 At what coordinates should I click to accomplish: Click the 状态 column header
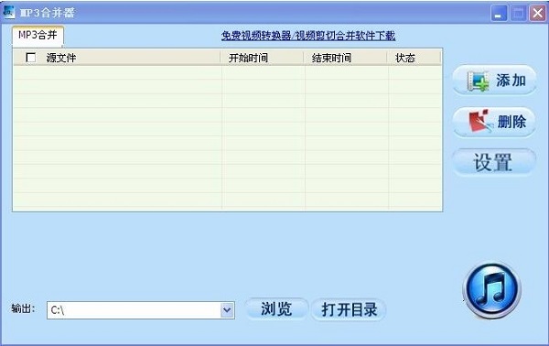[414, 58]
